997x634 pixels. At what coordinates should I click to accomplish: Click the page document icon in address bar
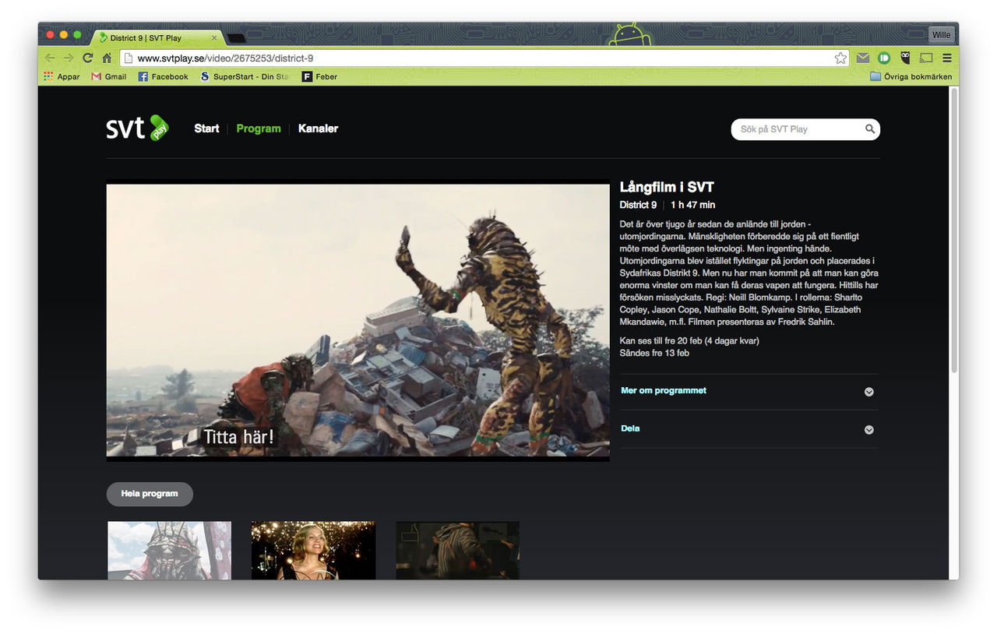coord(127,58)
